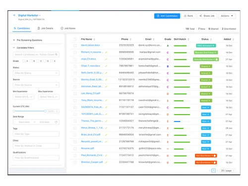The width and height of the screenshot is (248, 186).
Task: Click the Start date field in Date Range
Action: [24, 122]
